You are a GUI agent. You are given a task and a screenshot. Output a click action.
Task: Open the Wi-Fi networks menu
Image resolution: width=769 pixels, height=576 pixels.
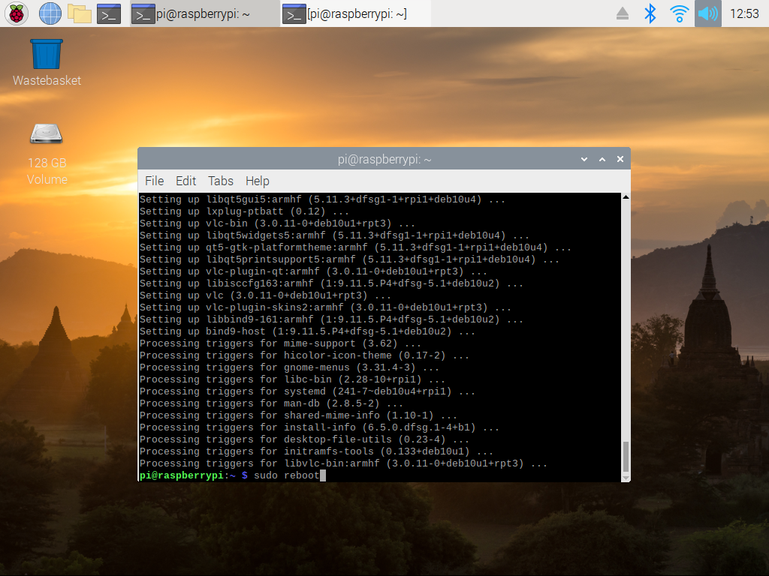point(679,13)
